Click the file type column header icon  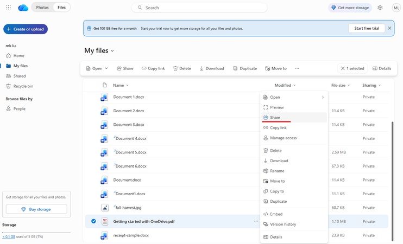click(105, 85)
